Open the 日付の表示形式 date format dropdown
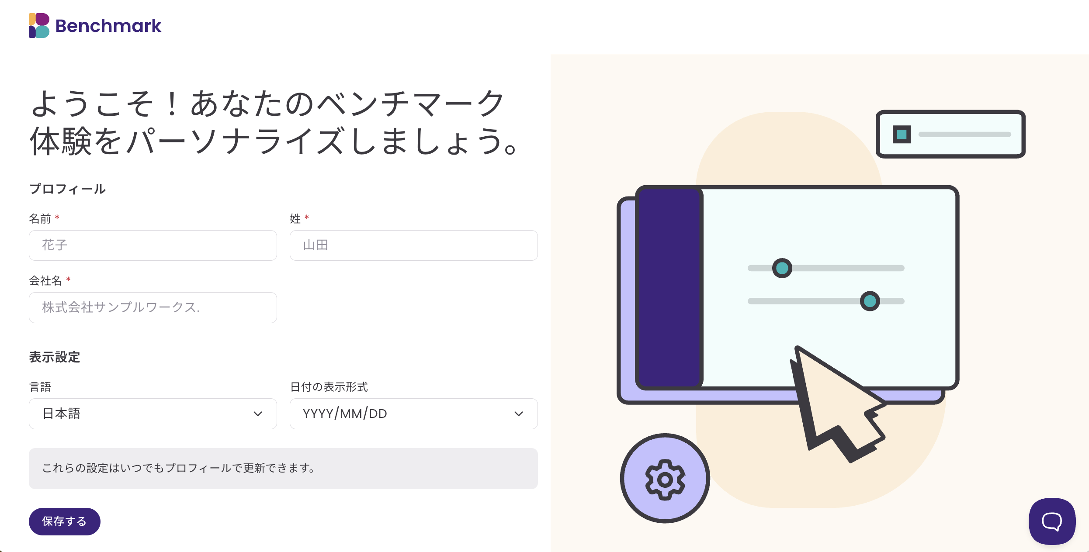The height and width of the screenshot is (552, 1089). 413,414
